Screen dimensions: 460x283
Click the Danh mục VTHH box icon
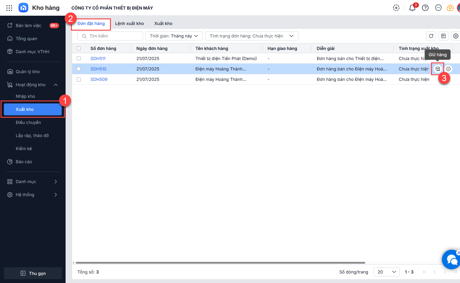coord(10,52)
